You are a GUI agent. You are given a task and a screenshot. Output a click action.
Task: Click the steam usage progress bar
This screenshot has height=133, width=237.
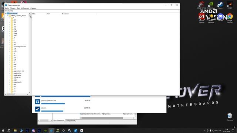52,111
